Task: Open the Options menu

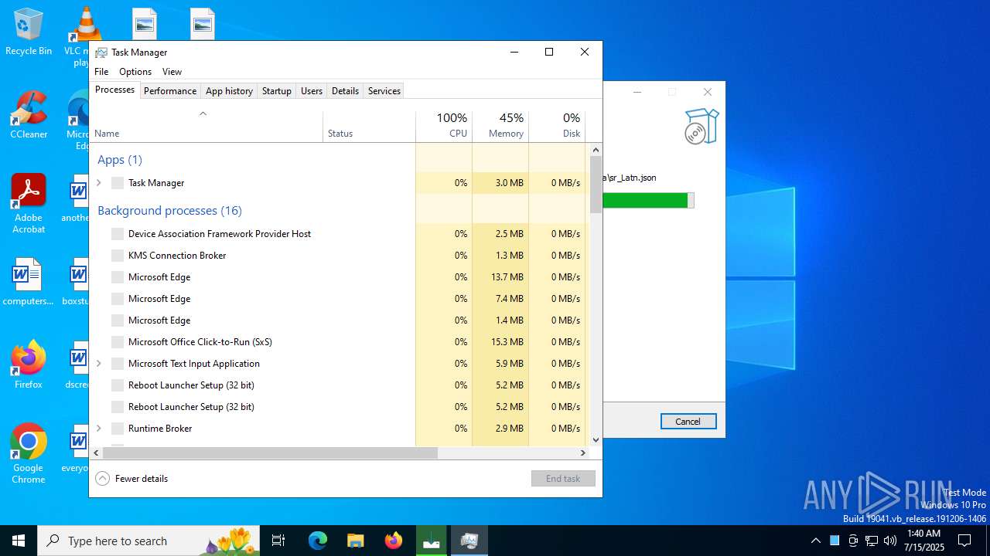Action: click(135, 72)
